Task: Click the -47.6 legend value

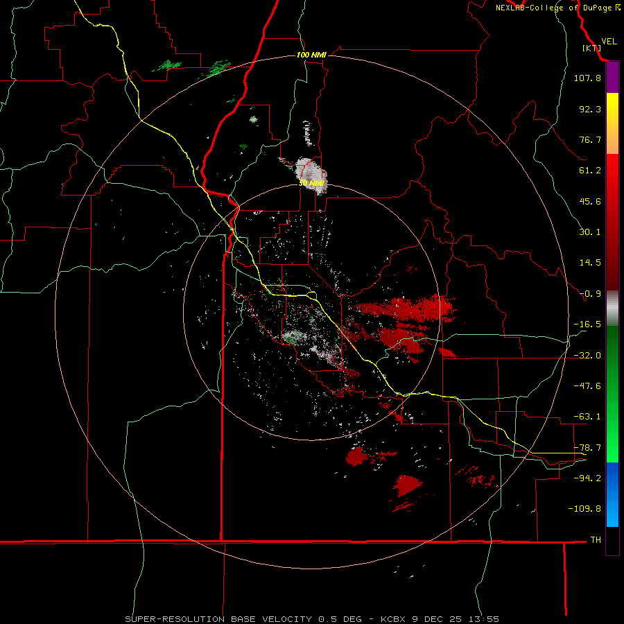Action: [587, 386]
